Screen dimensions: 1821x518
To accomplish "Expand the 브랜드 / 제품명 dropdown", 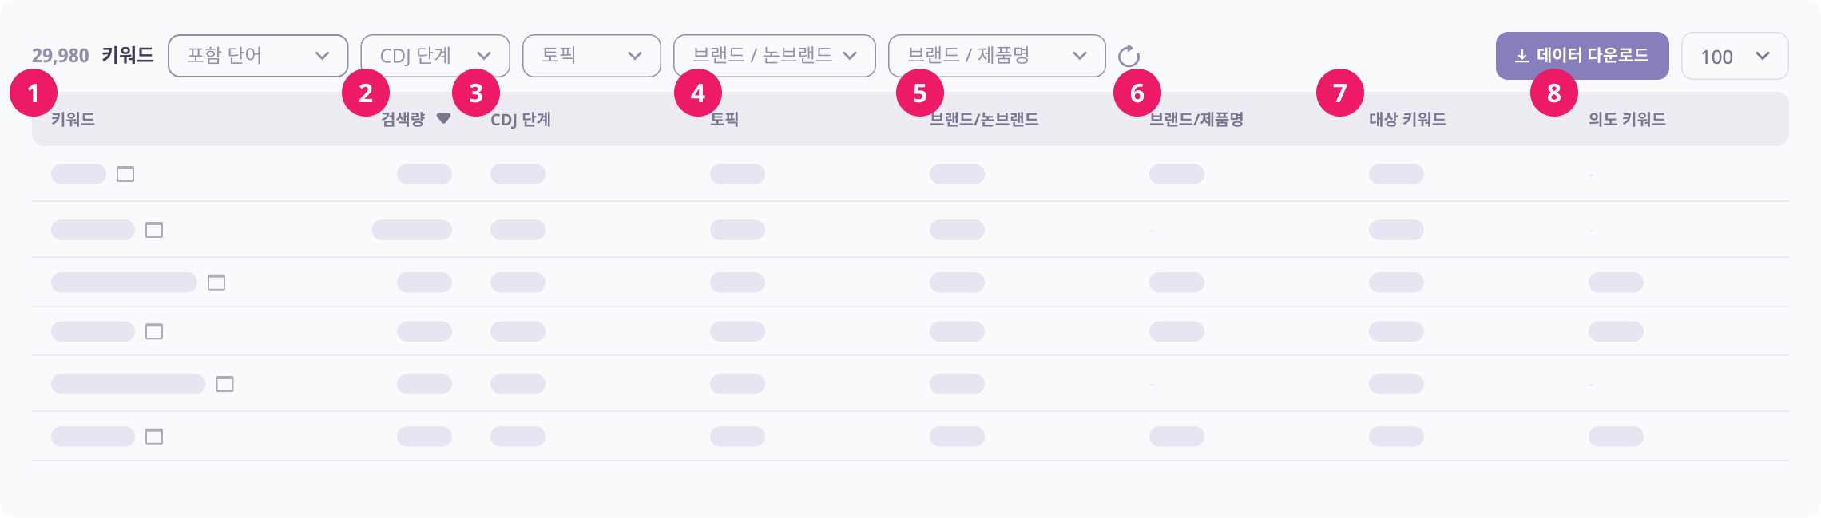I will 996,56.
